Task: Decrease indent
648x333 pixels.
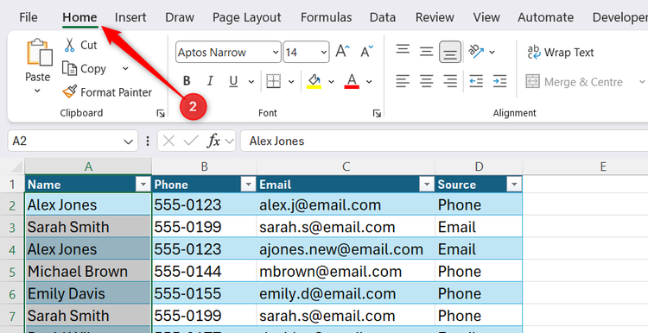Action: pyautogui.click(x=476, y=81)
